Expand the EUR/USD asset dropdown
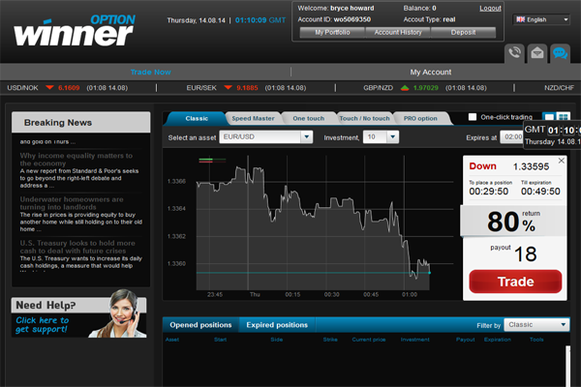581x387 pixels. tap(307, 137)
